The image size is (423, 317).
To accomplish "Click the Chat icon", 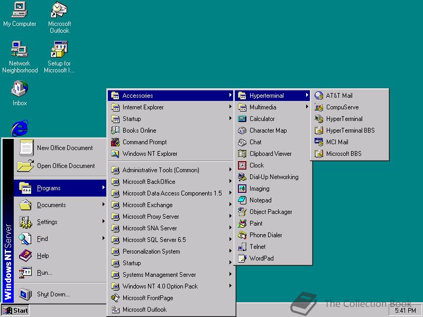I will click(242, 142).
